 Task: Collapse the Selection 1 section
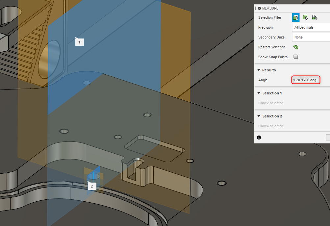click(x=259, y=93)
